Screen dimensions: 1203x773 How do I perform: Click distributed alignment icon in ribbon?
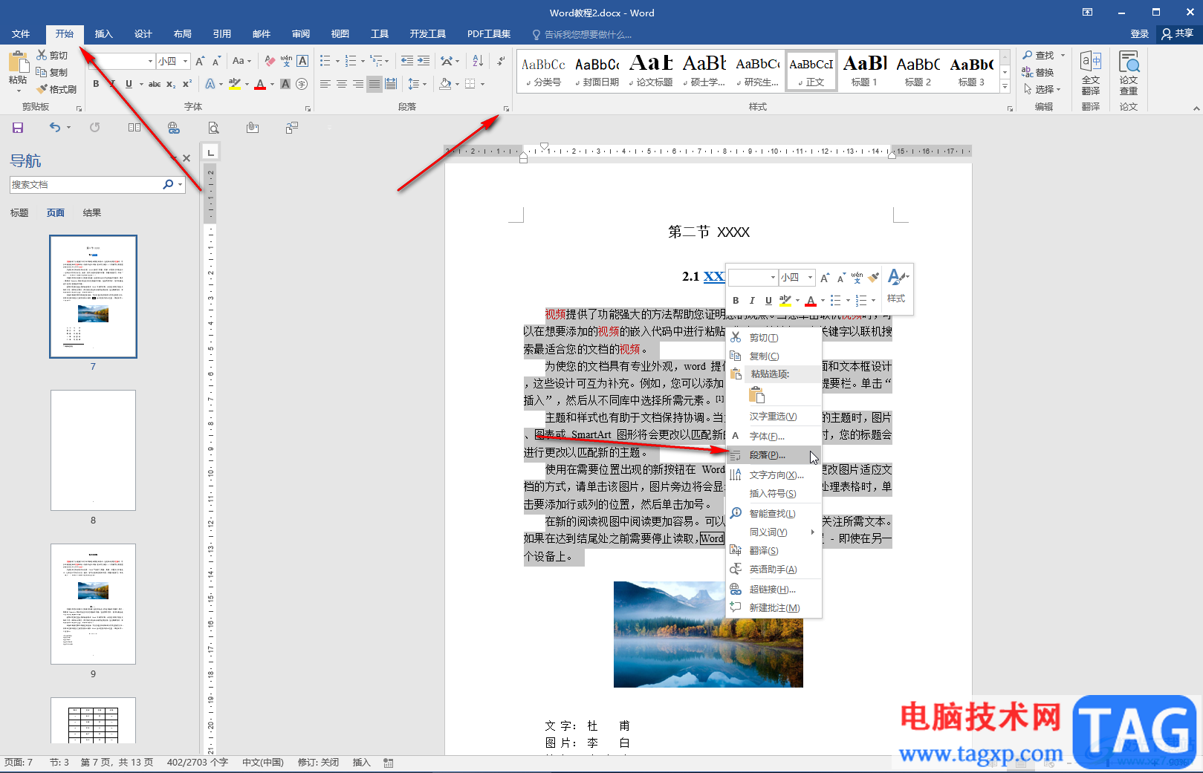pos(391,84)
